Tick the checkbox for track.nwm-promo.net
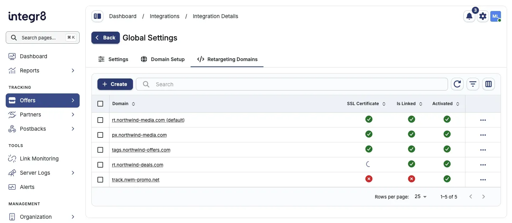 coord(100,180)
